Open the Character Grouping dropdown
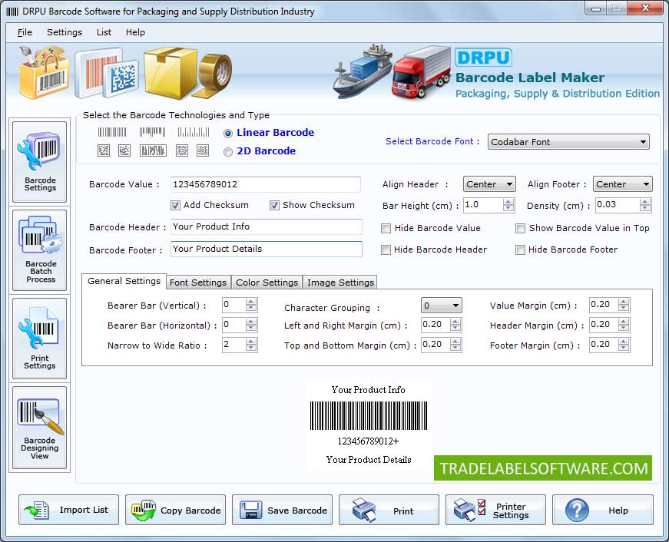The height and width of the screenshot is (542, 669). 441,306
